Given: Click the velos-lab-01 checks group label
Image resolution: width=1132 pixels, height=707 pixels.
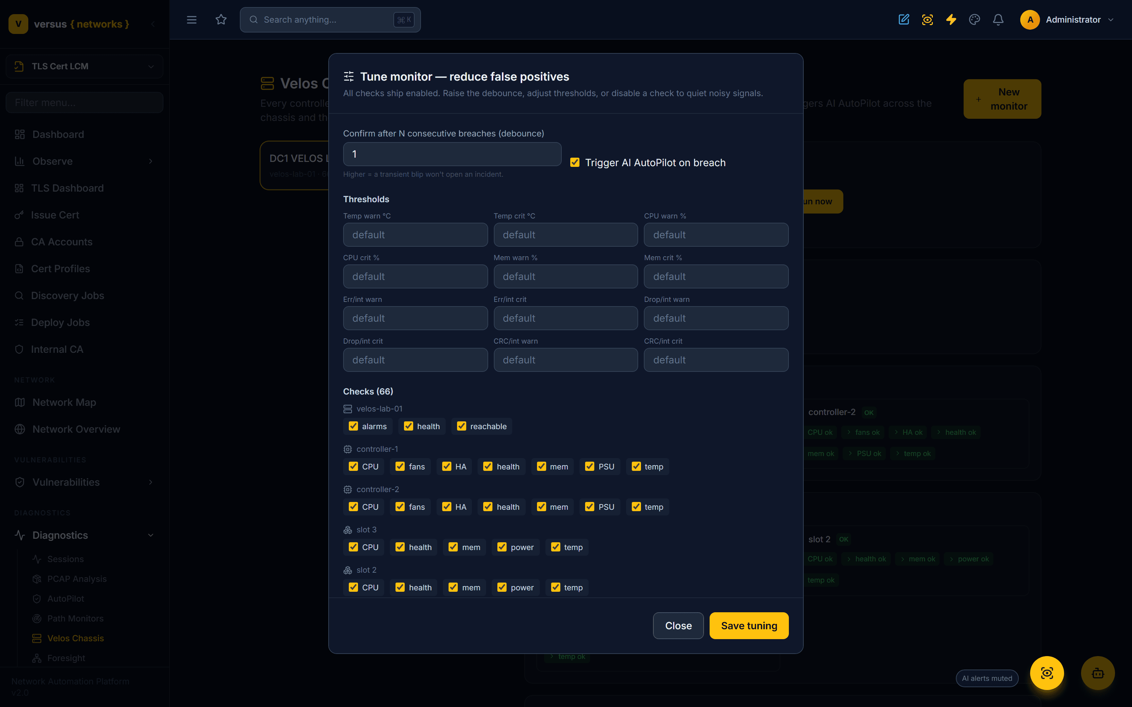Looking at the screenshot, I should (x=379, y=409).
